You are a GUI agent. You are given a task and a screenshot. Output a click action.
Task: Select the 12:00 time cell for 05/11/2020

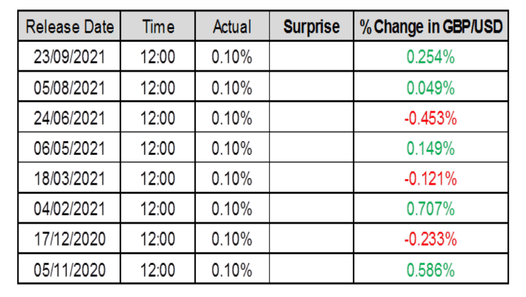pos(158,270)
